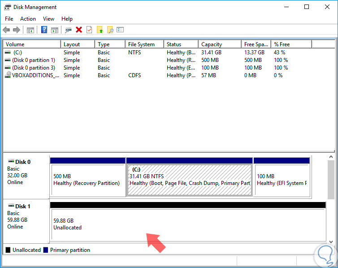338x268 pixels.
Task: Sort by the Layout column header
Action: (78, 44)
